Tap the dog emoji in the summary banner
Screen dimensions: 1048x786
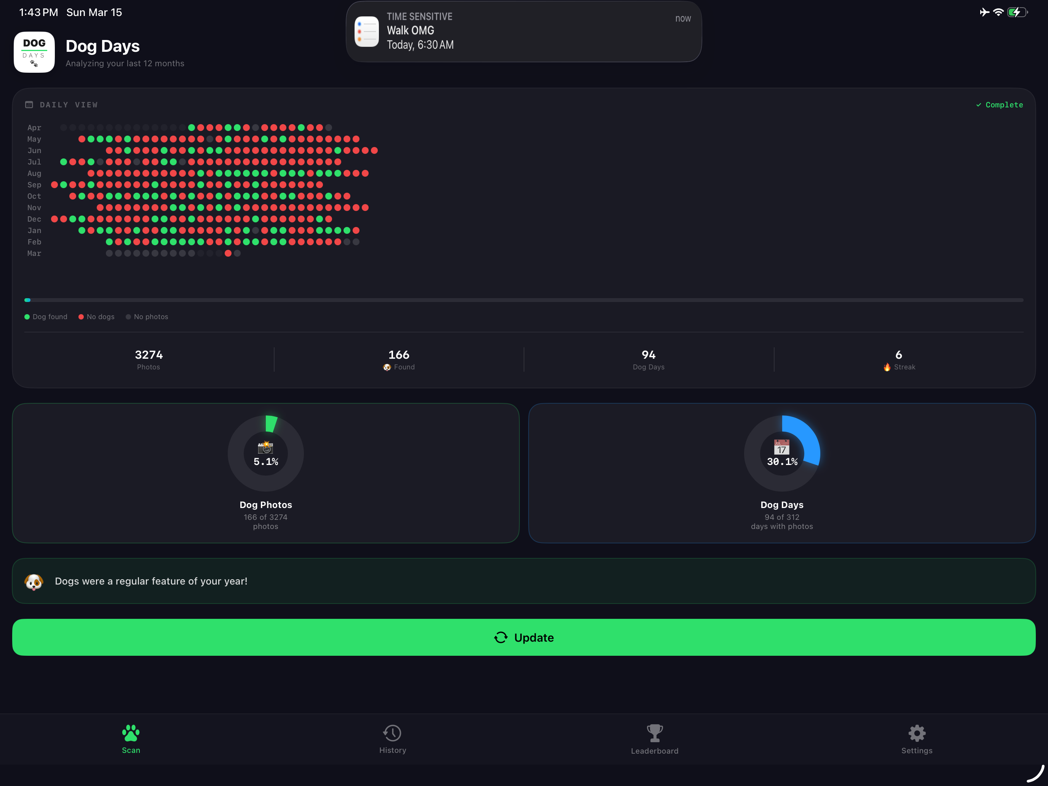[34, 582]
